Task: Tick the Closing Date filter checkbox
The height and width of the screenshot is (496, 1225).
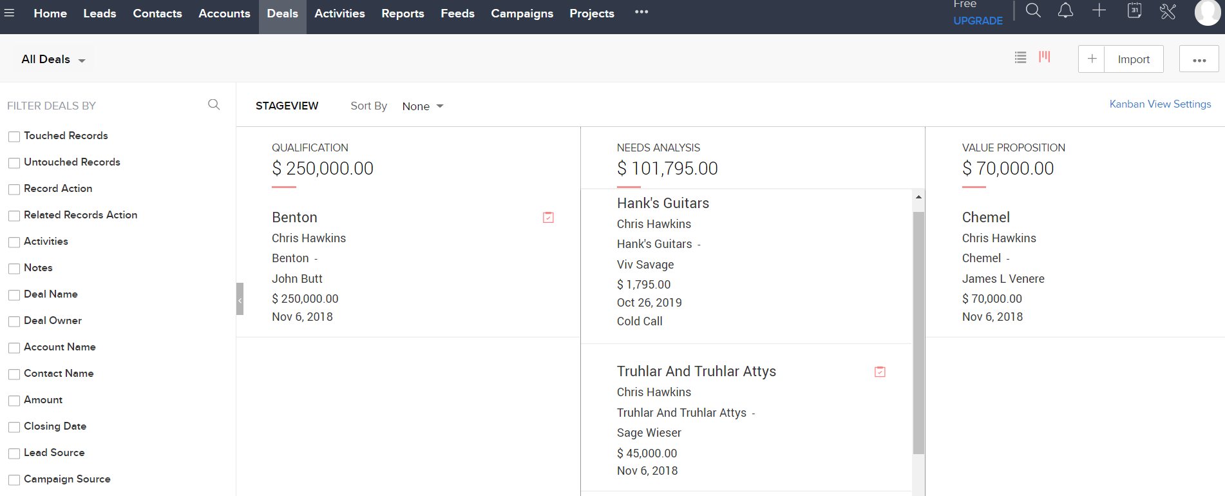Action: click(x=14, y=427)
